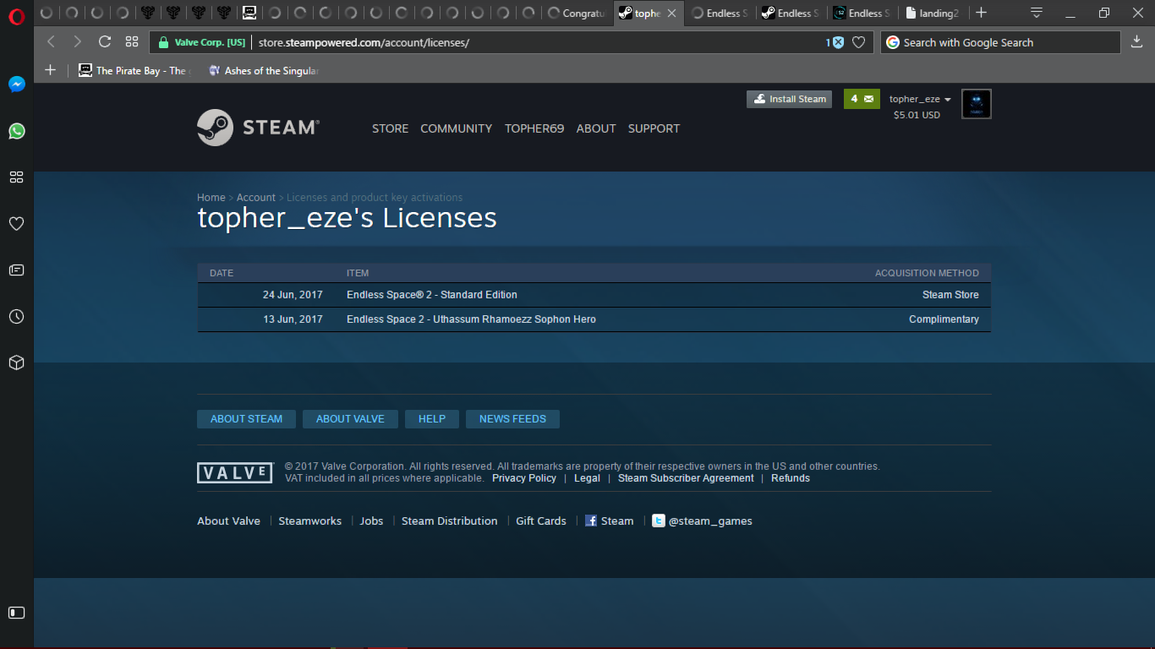This screenshot has height=649, width=1155.
Task: Open the Steamworks footer link
Action: [x=310, y=521]
